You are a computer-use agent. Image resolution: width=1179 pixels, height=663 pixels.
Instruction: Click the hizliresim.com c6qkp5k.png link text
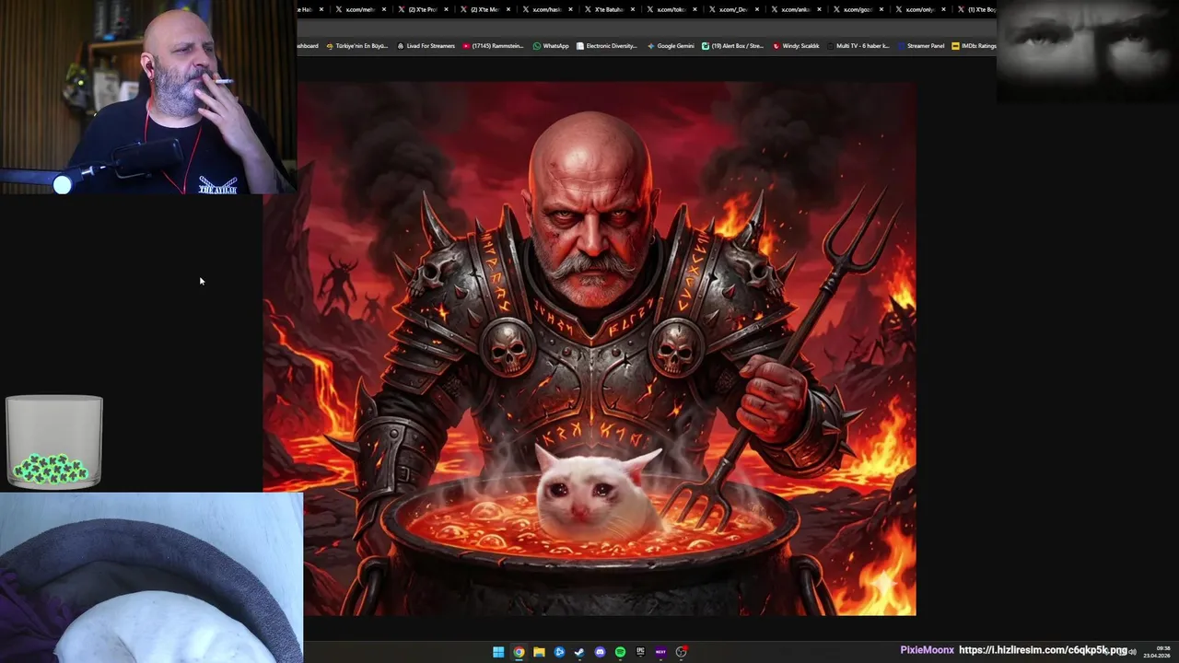pyautogui.click(x=1043, y=650)
